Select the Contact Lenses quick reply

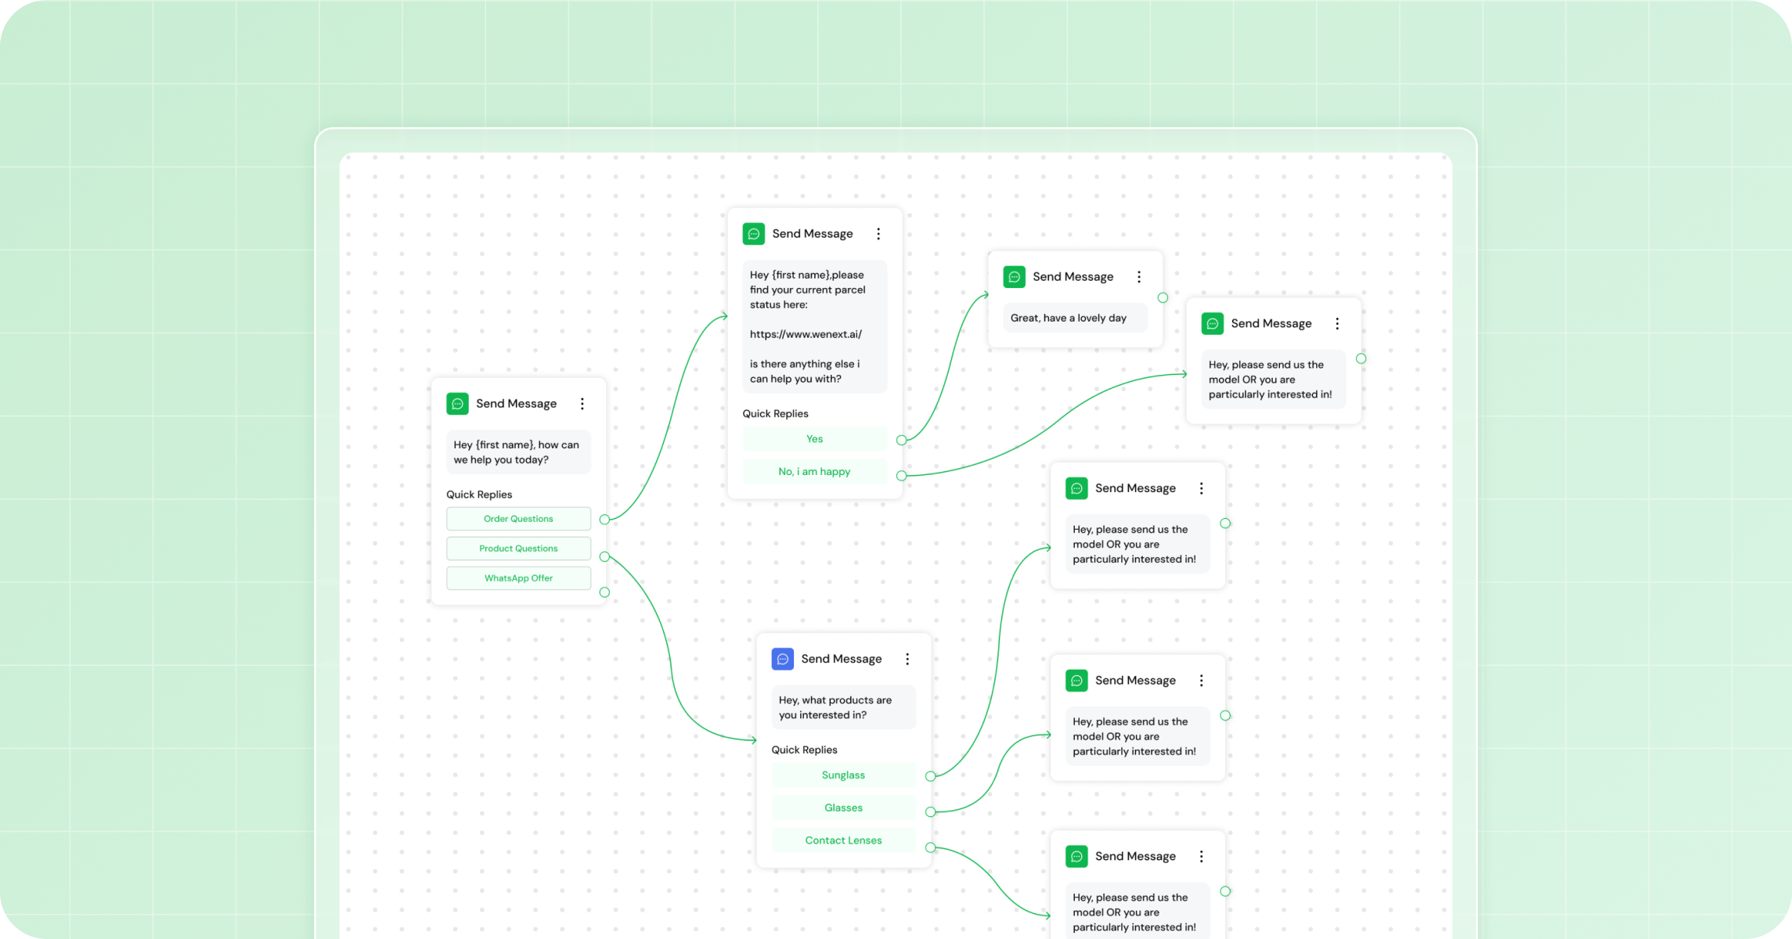point(843,840)
